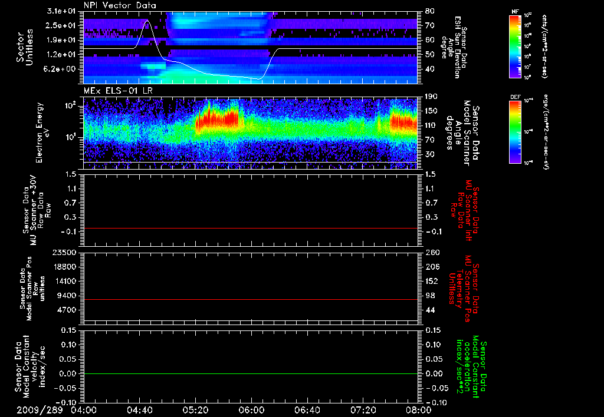The image size is (604, 417).
Task: Click the "07:20" time axis label
Action: pyautogui.click(x=363, y=410)
